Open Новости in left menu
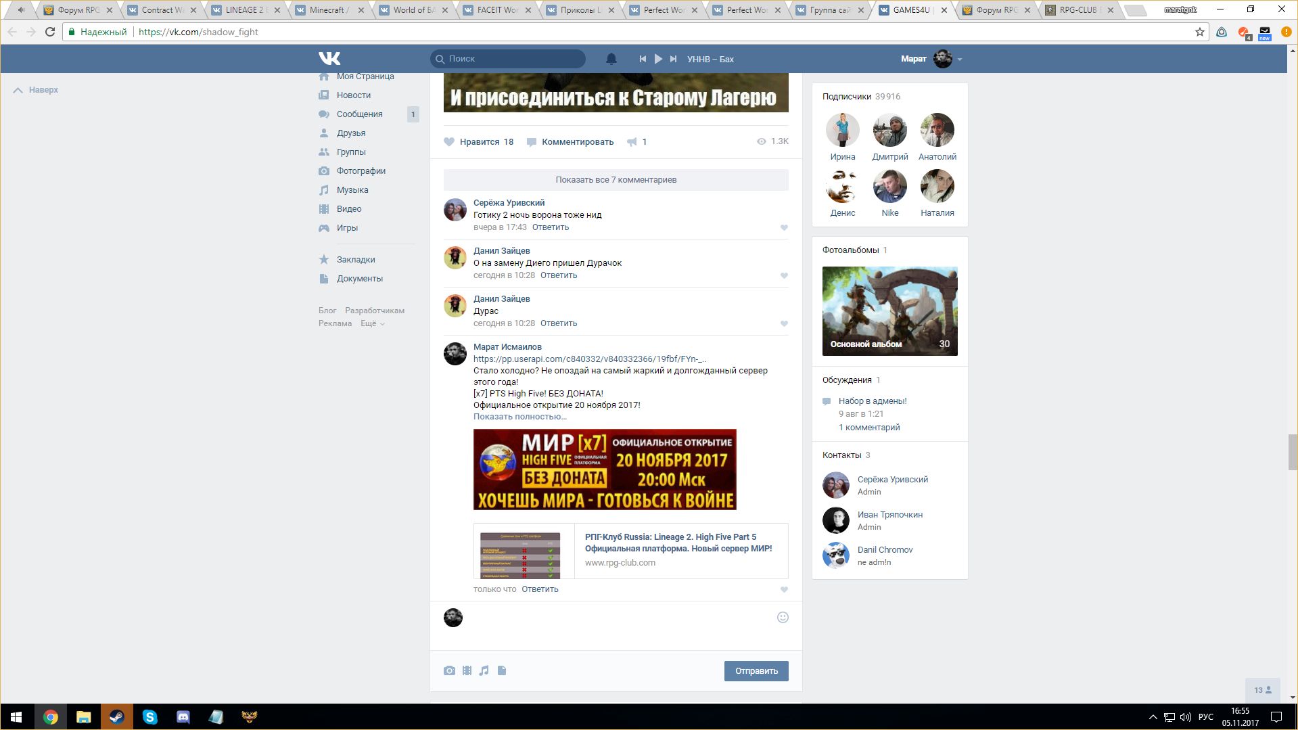 tap(354, 95)
